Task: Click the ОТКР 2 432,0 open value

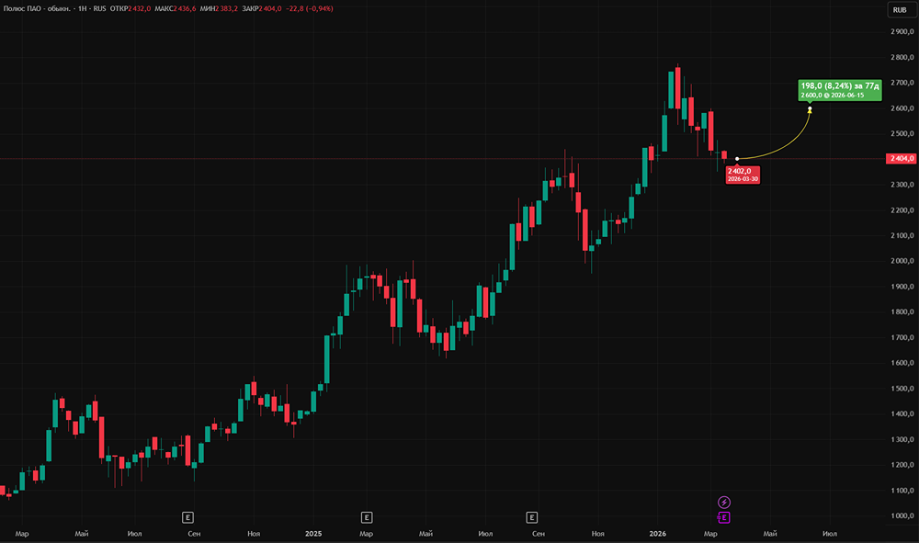Action: pyautogui.click(x=130, y=9)
